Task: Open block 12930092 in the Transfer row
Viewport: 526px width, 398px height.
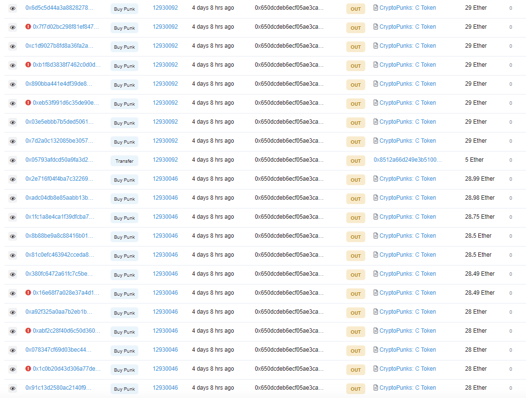Action: (x=165, y=160)
